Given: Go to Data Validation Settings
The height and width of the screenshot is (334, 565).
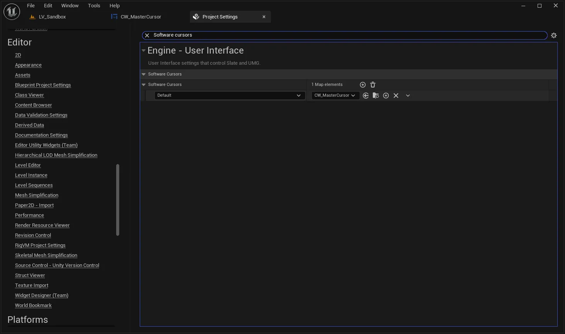Looking at the screenshot, I should [41, 115].
